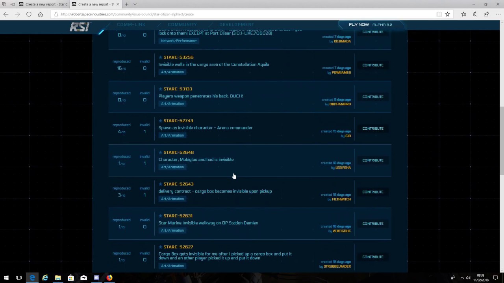Open COMMUNITY navigation menu
504x283 pixels.
(182, 24)
